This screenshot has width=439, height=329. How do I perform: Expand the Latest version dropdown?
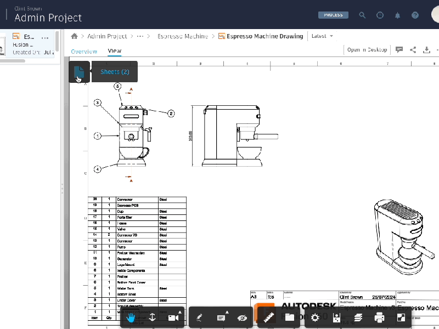[321, 36]
